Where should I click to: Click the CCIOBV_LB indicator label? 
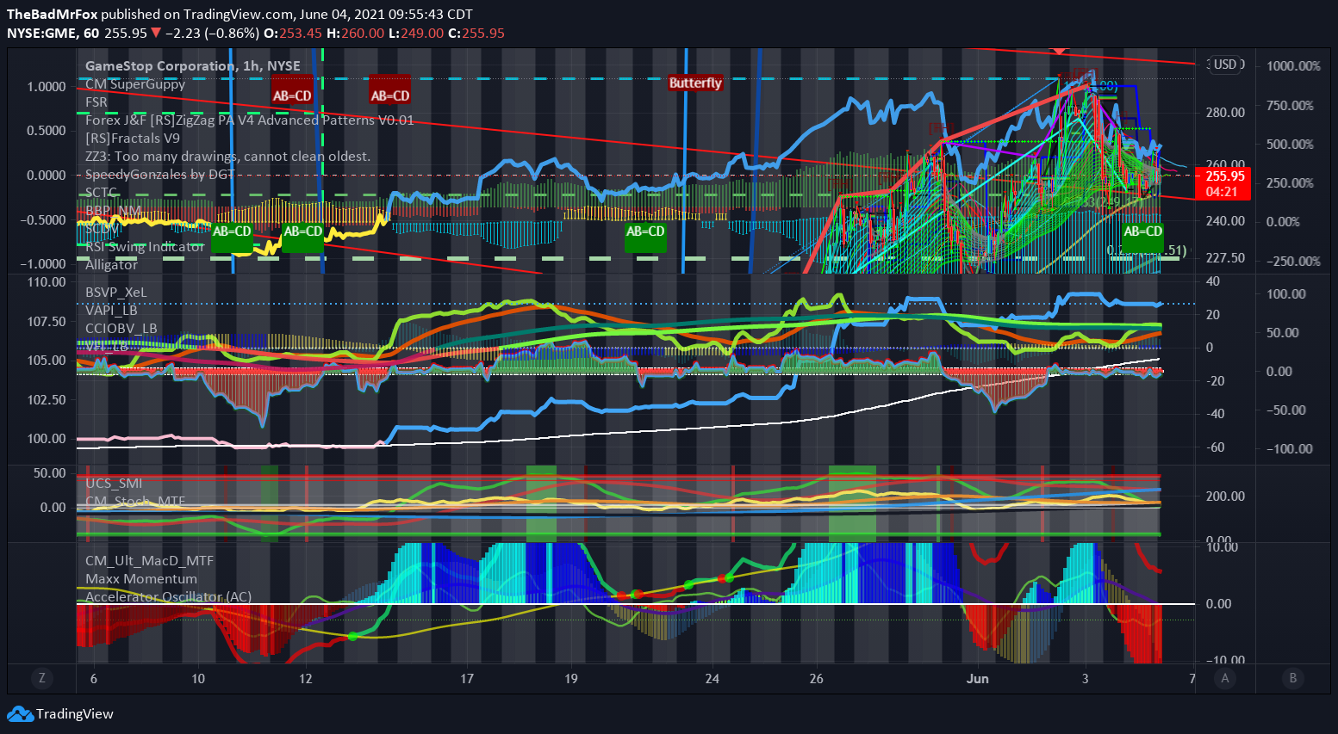(x=121, y=329)
